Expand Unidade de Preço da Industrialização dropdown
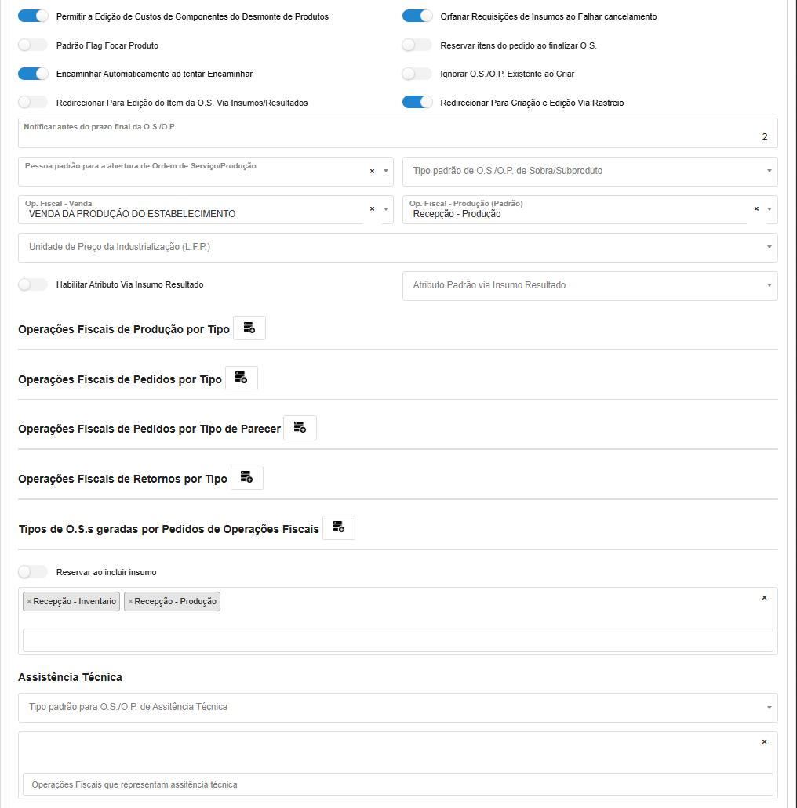This screenshot has height=808, width=797. 398,247
